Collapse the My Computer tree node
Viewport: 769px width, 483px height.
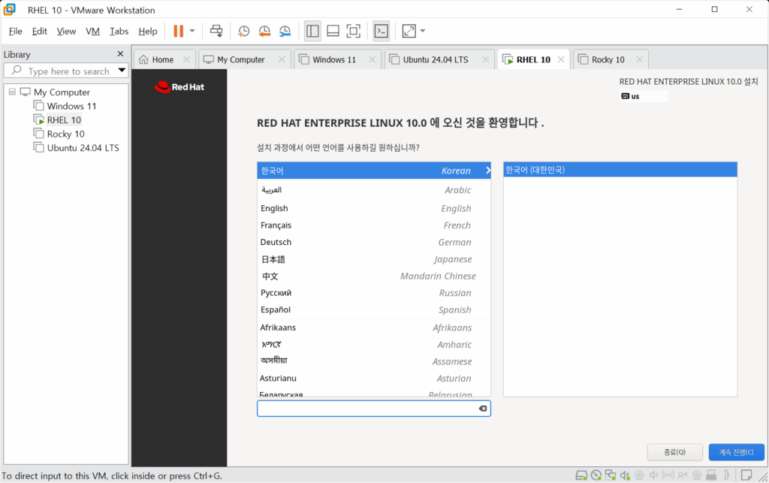(13, 92)
